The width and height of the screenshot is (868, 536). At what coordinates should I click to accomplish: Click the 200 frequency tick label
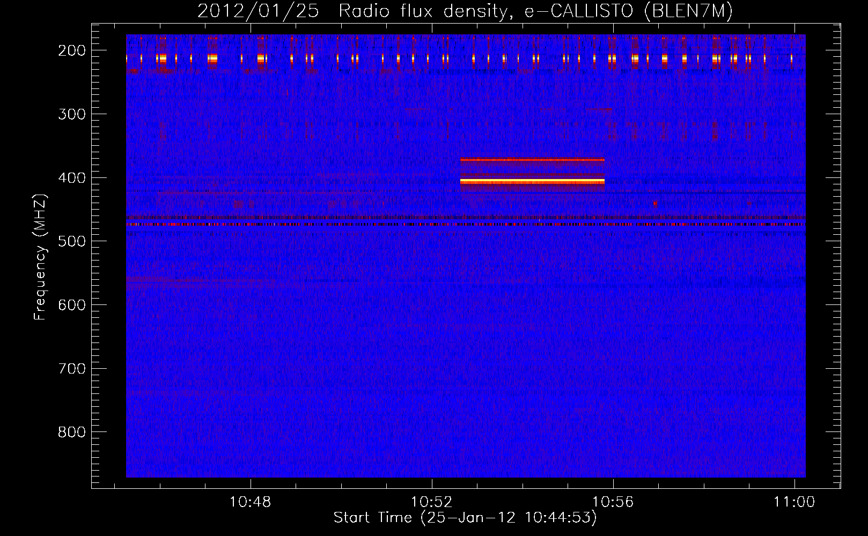point(71,50)
